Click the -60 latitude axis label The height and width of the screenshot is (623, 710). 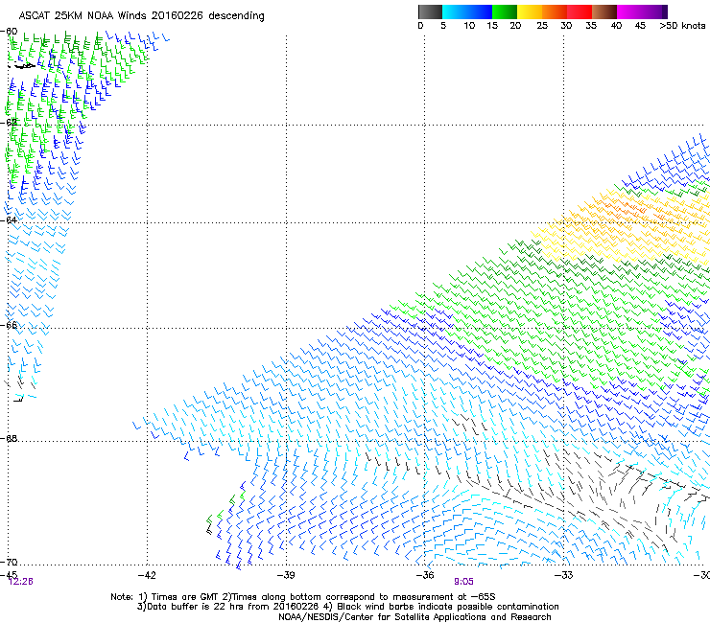pos(9,32)
